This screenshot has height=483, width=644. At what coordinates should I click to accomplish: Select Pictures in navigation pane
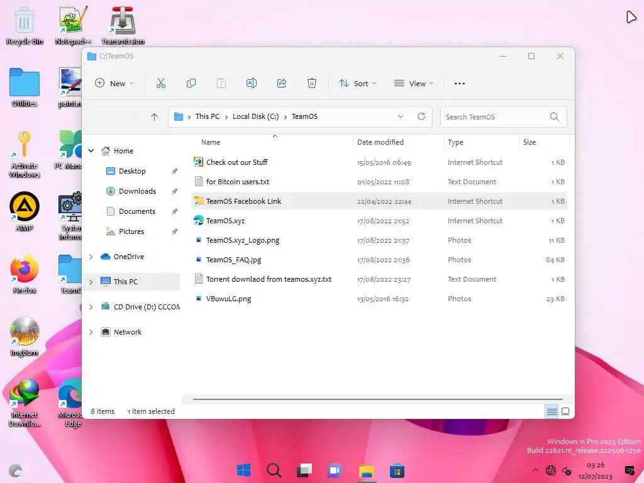(131, 231)
